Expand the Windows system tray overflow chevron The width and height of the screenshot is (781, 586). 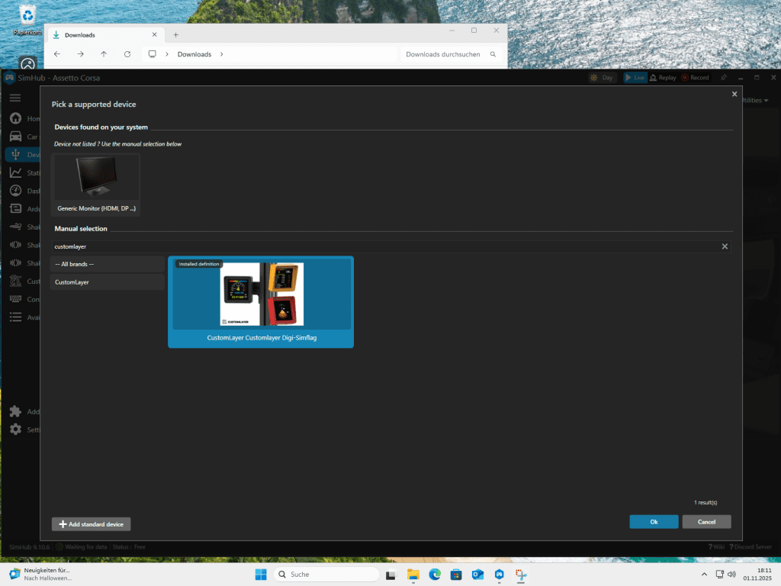pyautogui.click(x=703, y=574)
